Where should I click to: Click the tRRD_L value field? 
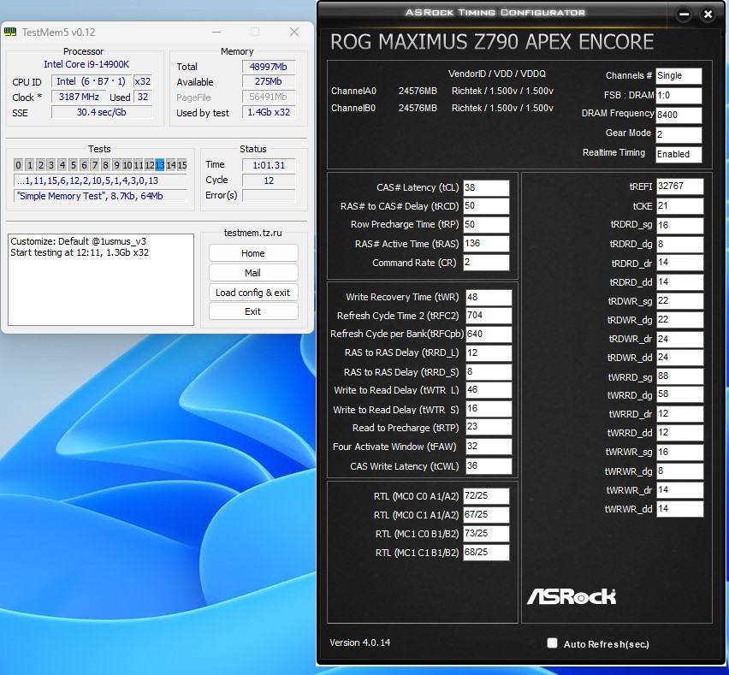tap(489, 352)
